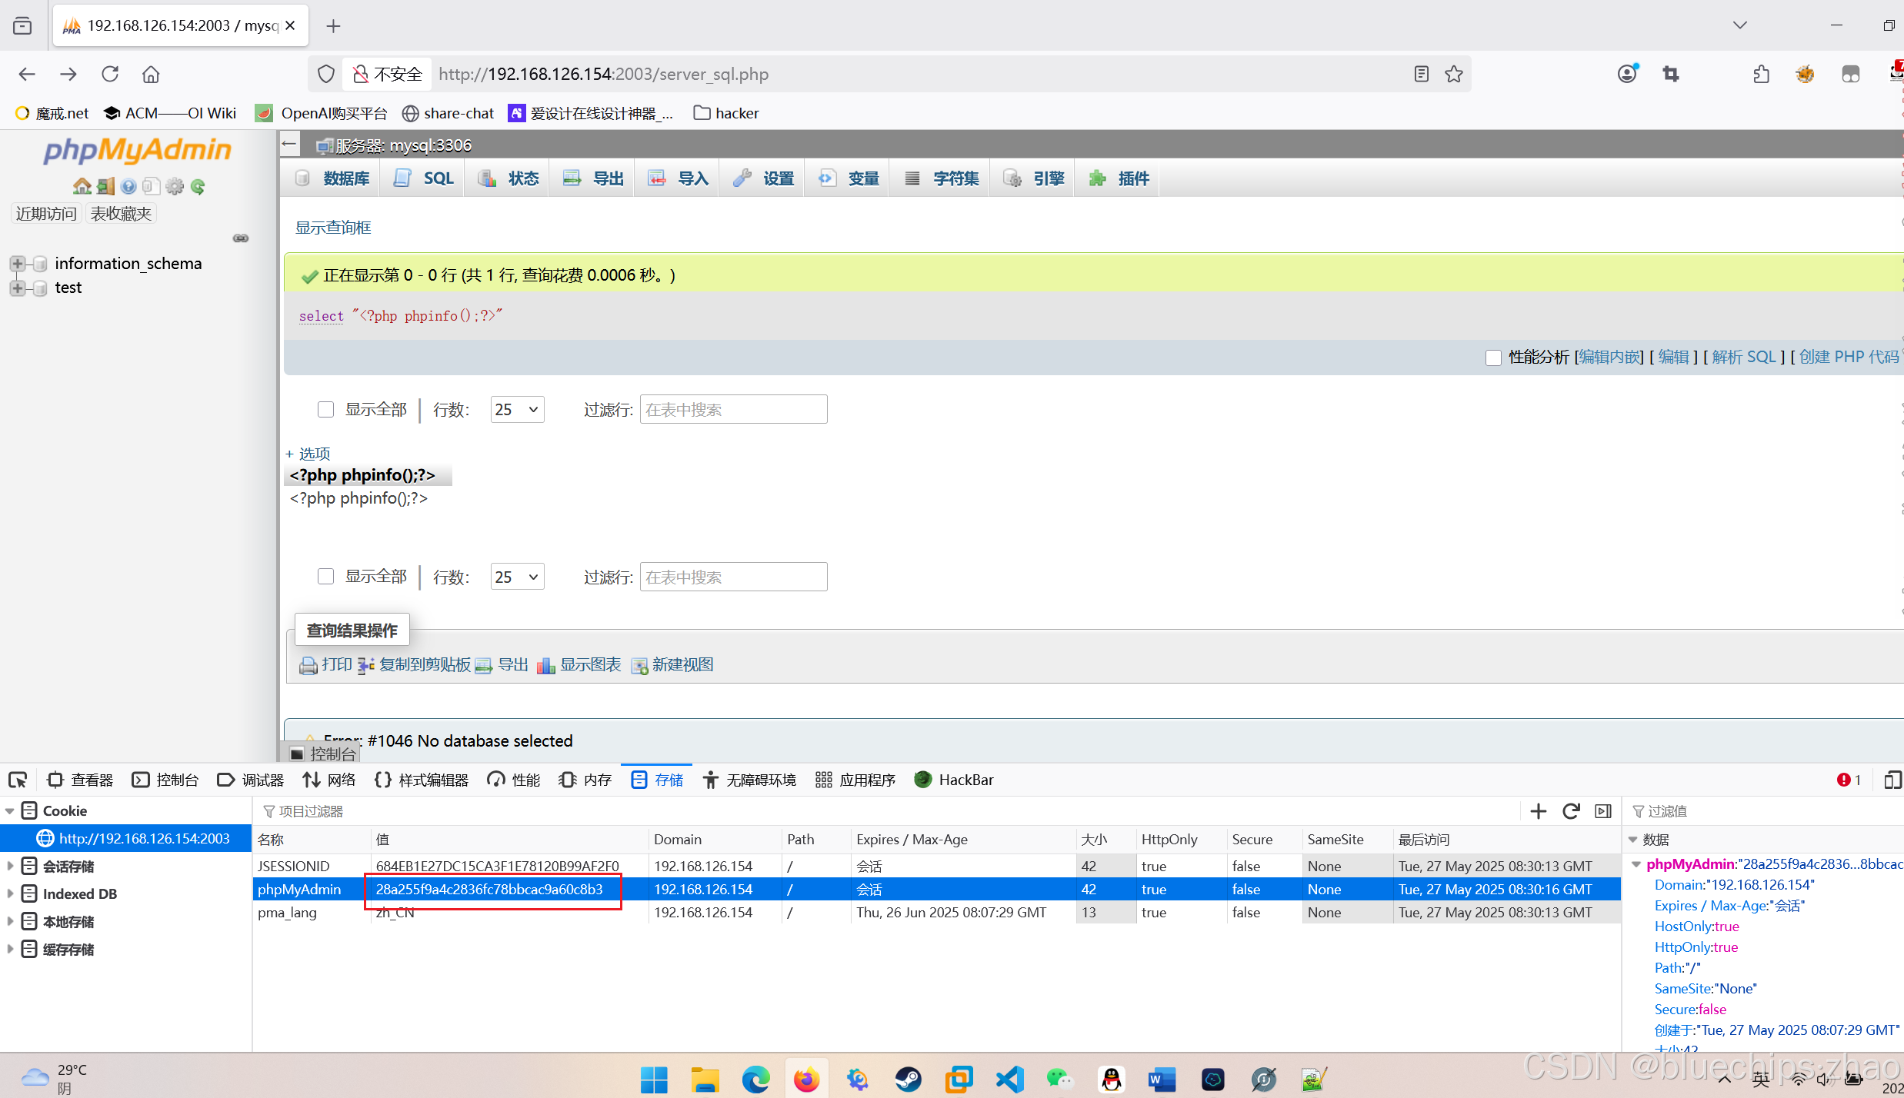Image resolution: width=1904 pixels, height=1098 pixels.
Task: Add a new cookie with plus icon
Action: 1539,811
